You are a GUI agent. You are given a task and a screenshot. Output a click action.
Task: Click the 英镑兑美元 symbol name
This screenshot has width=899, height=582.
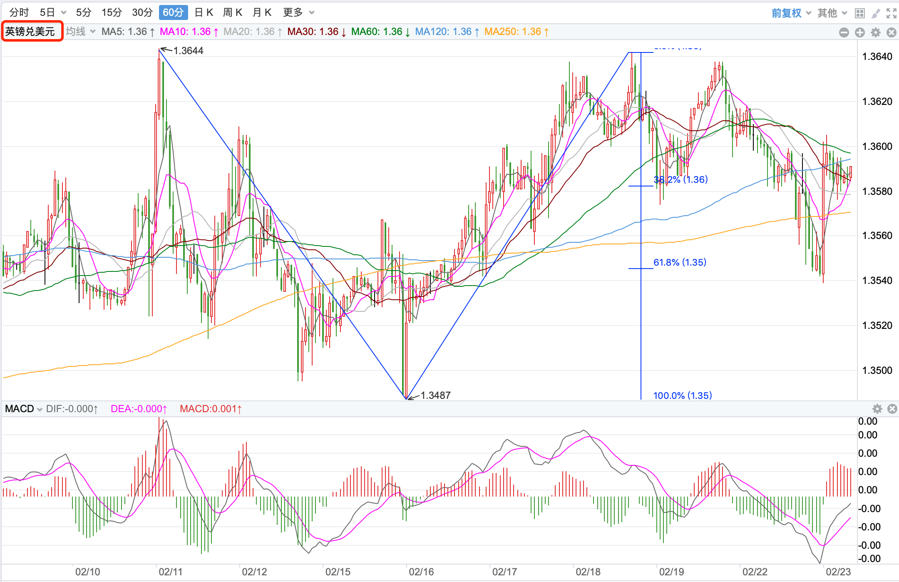coord(30,32)
